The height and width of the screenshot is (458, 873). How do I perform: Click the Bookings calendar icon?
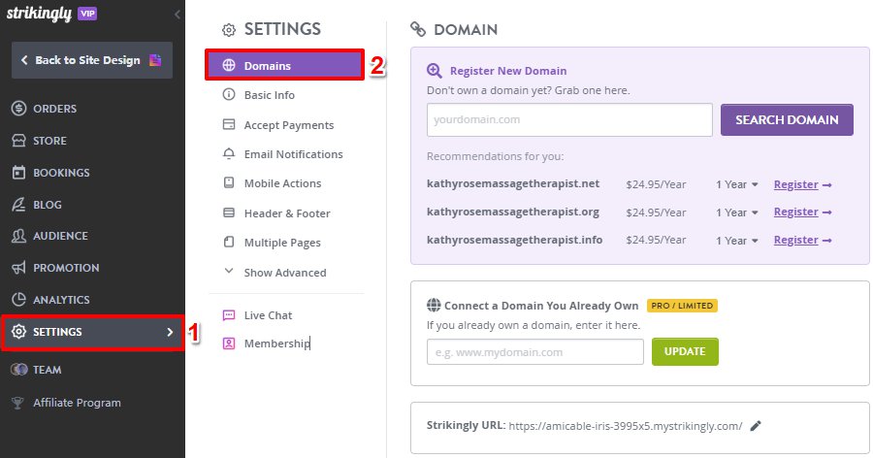coord(19,172)
